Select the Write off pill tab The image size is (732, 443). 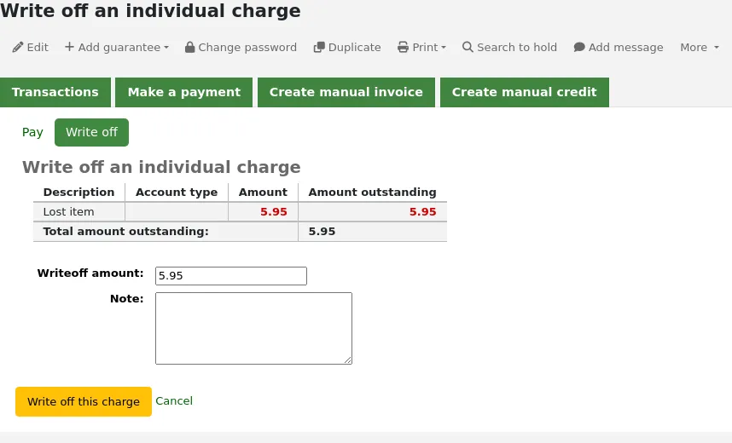91,132
